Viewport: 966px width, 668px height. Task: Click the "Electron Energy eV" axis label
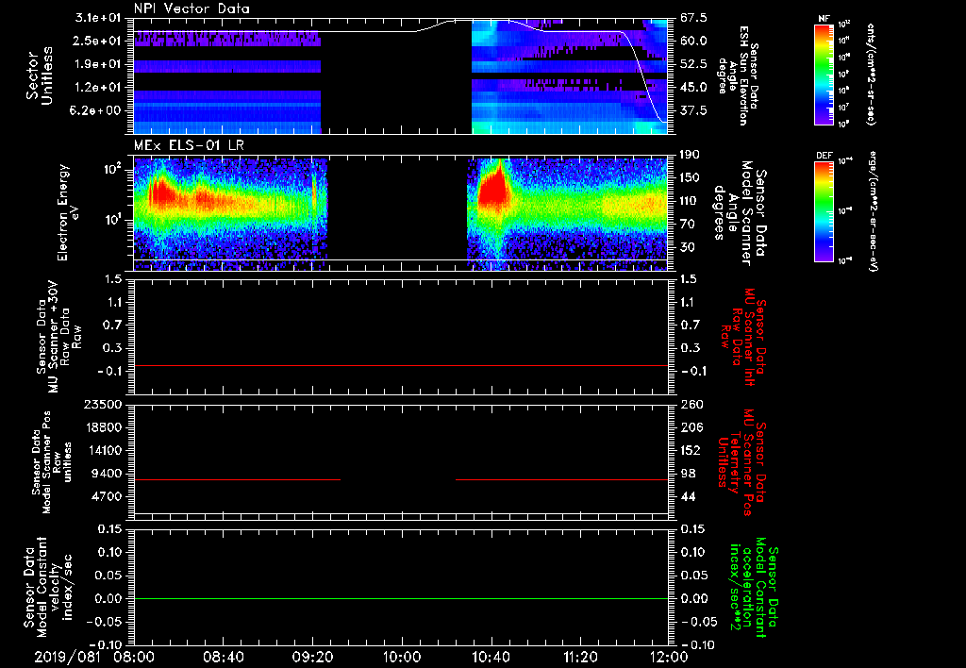coord(68,212)
